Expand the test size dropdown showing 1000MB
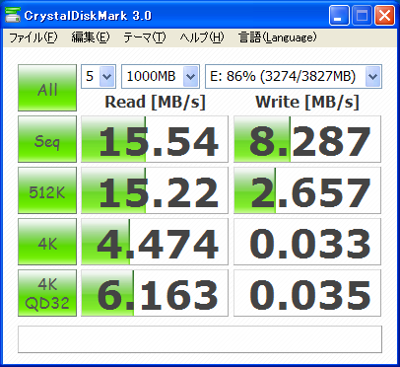 point(191,77)
